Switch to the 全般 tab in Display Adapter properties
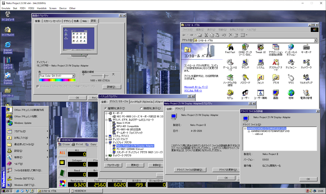The image size is (326, 194). (x=169, y=109)
